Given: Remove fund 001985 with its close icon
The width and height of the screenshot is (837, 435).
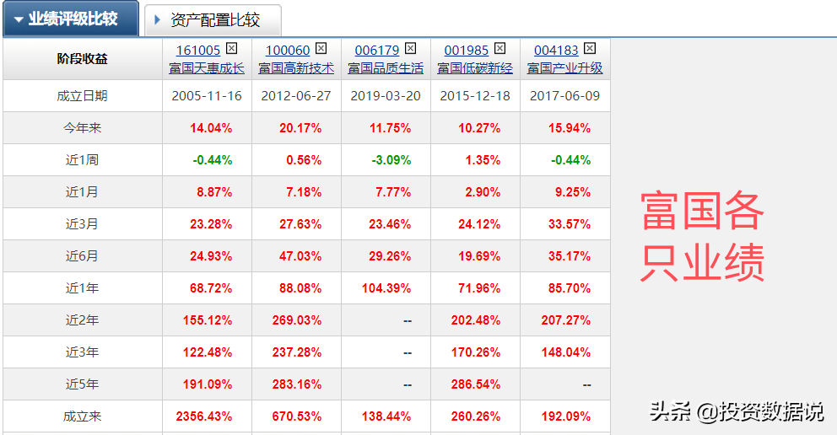Looking at the screenshot, I should 499,49.
